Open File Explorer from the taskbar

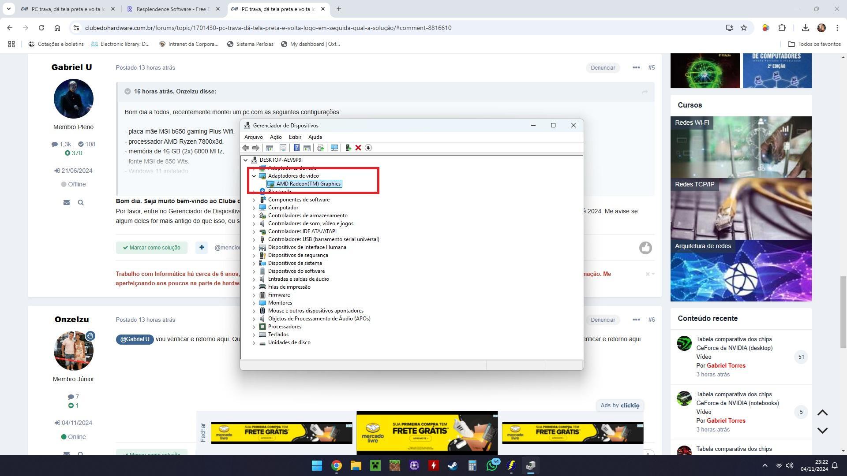[x=356, y=465]
